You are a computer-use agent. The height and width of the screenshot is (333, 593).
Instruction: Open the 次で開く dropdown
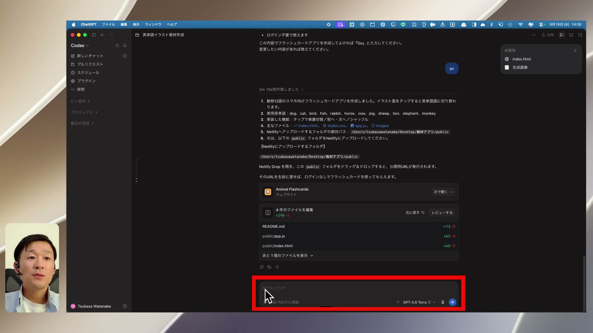click(443, 192)
